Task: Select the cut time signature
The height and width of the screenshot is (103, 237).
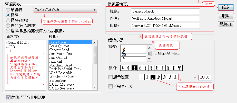Action: click(x=129, y=68)
